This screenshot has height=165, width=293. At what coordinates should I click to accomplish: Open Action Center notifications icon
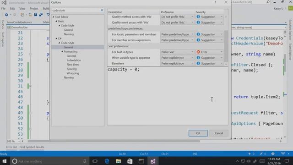[287, 161]
